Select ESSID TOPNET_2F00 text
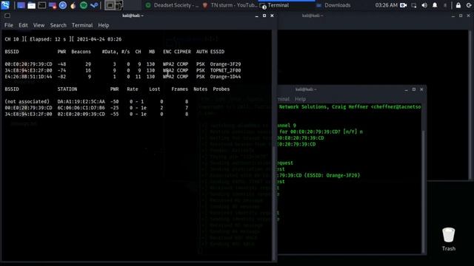 225,71
